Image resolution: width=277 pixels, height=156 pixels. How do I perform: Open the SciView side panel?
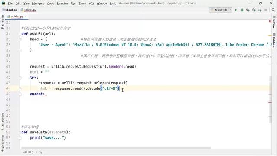coord(274,22)
